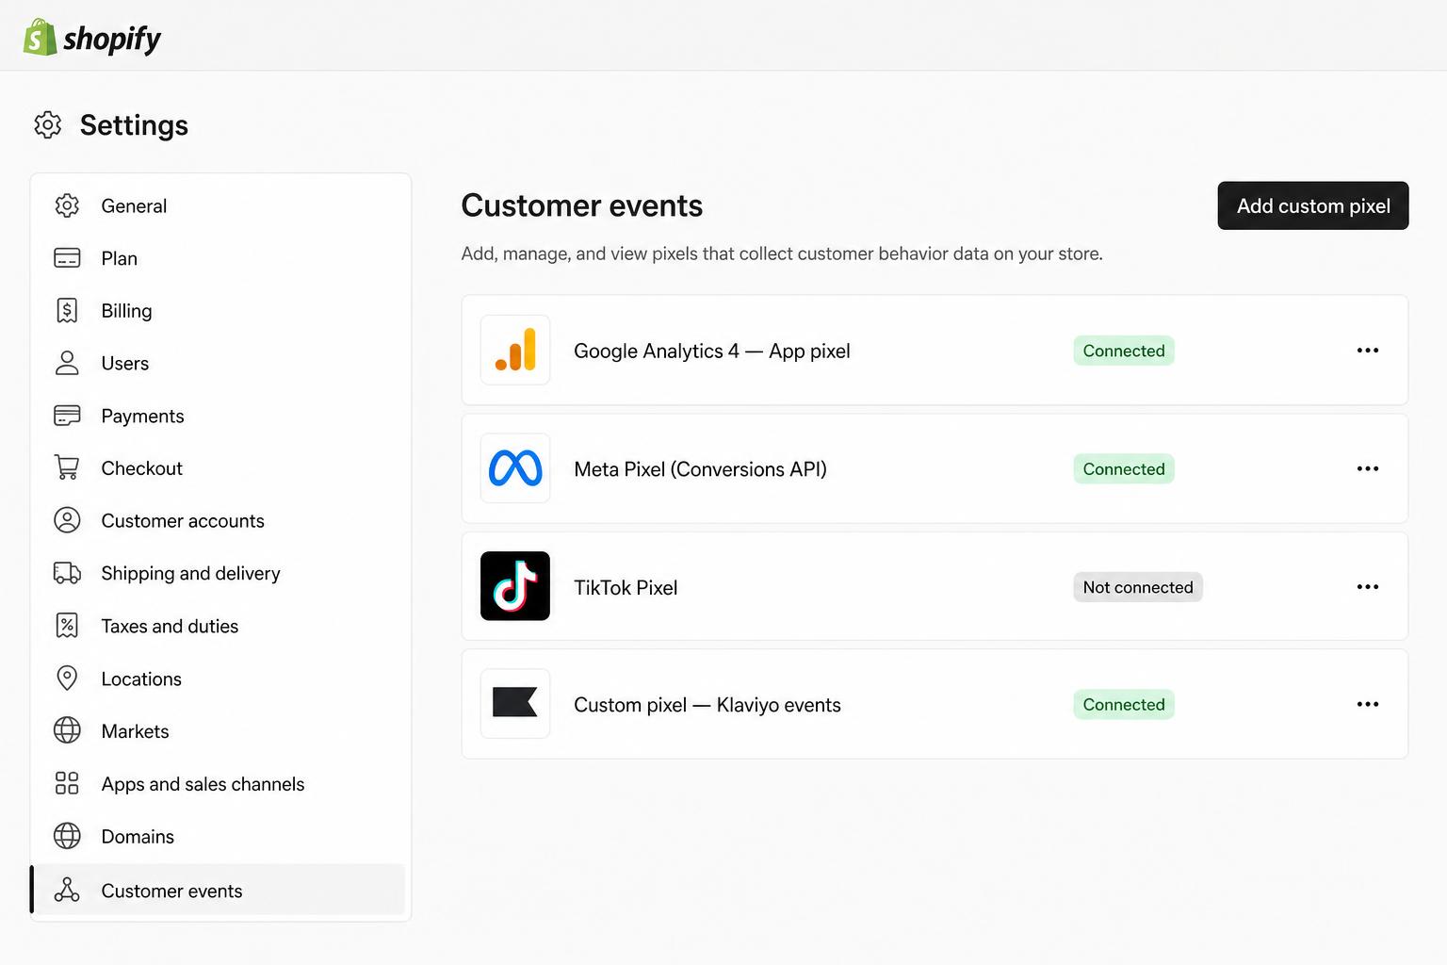
Task: Click the Markets globe icon
Action: click(67, 730)
